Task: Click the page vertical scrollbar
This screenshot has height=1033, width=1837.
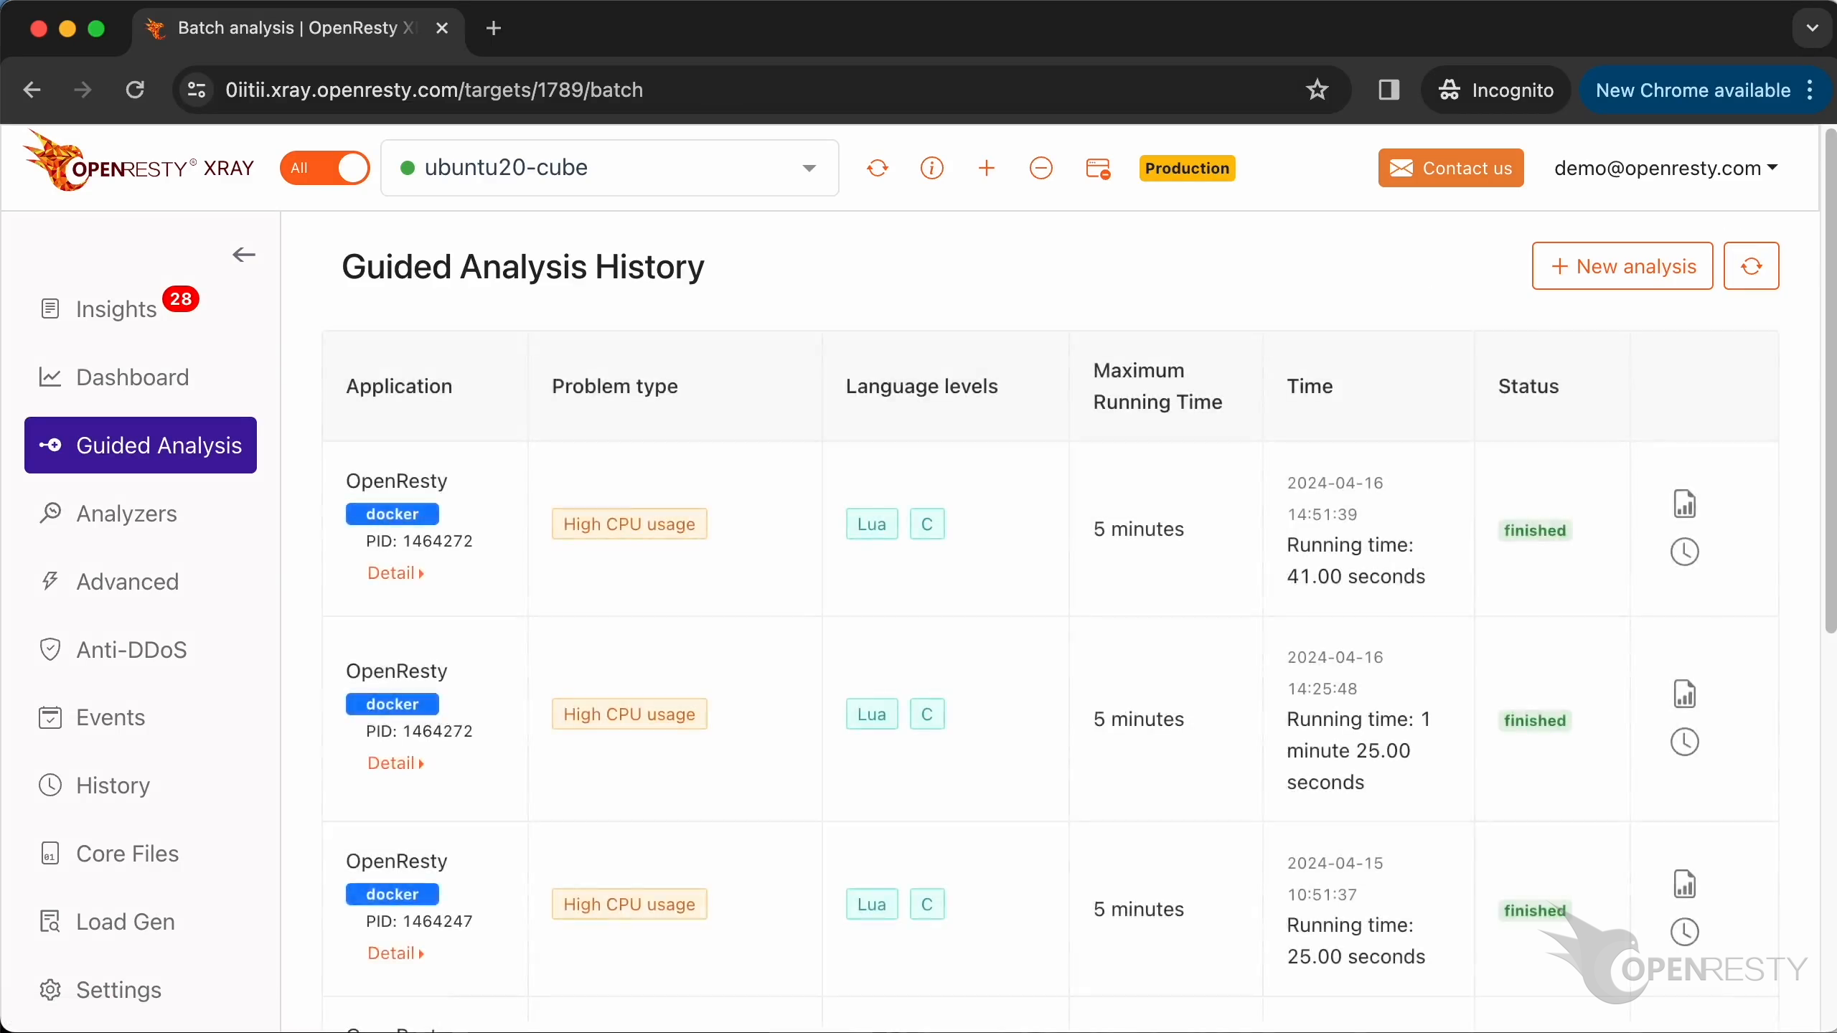Action: pos(1829,380)
